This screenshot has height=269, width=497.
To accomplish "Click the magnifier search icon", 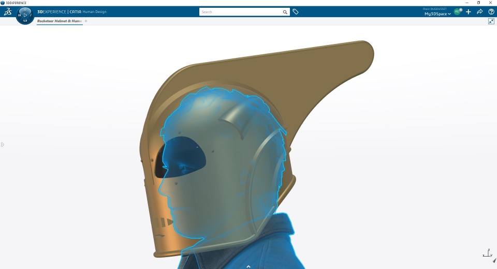I will pos(285,12).
